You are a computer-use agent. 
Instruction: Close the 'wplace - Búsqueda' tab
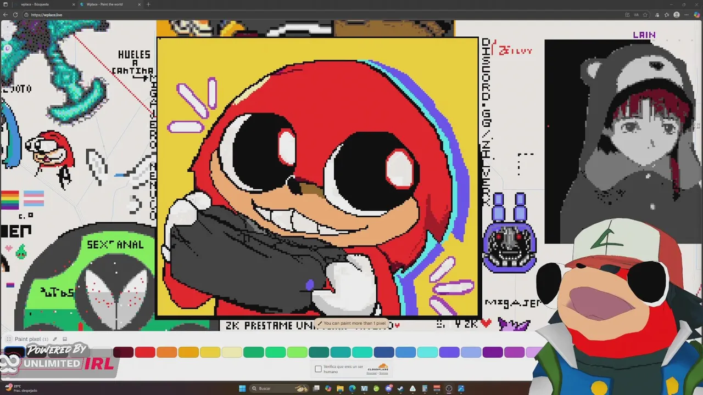[74, 4]
